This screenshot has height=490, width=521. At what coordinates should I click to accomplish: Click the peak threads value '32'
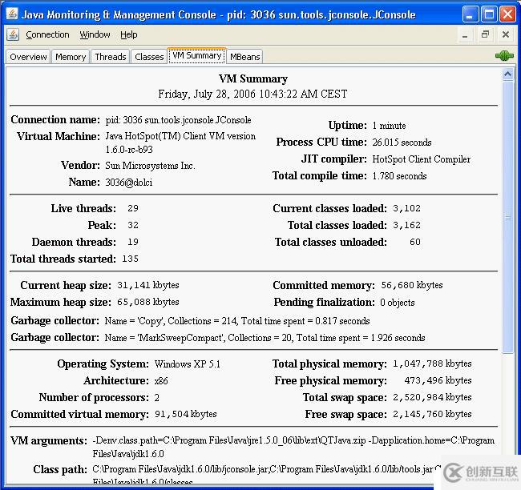click(x=133, y=226)
